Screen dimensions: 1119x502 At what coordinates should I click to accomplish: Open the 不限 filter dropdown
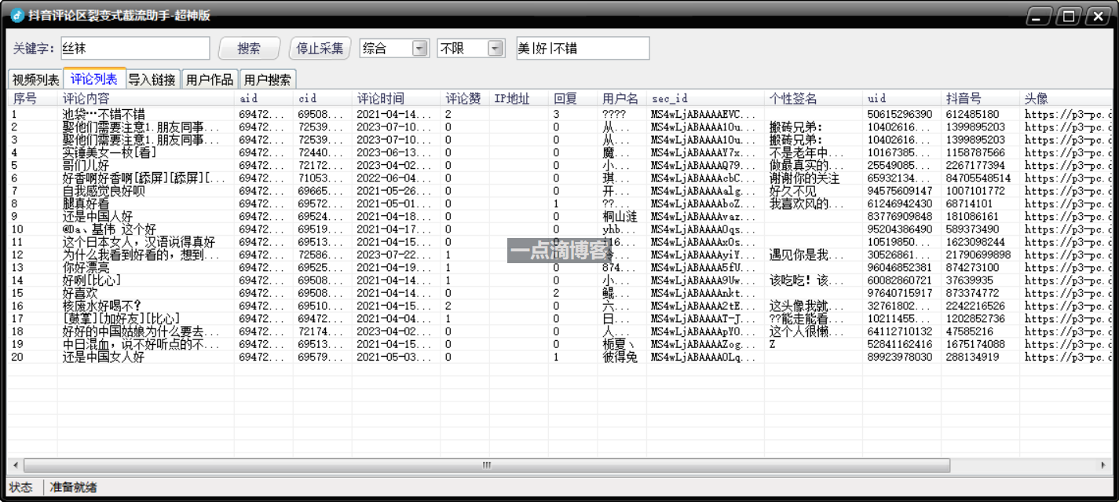click(496, 49)
